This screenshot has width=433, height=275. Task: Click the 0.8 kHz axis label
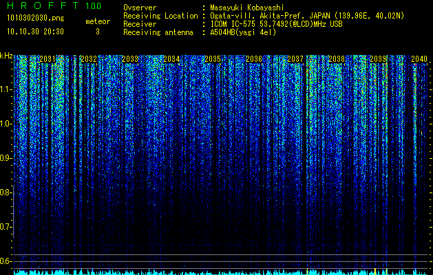click(x=6, y=192)
